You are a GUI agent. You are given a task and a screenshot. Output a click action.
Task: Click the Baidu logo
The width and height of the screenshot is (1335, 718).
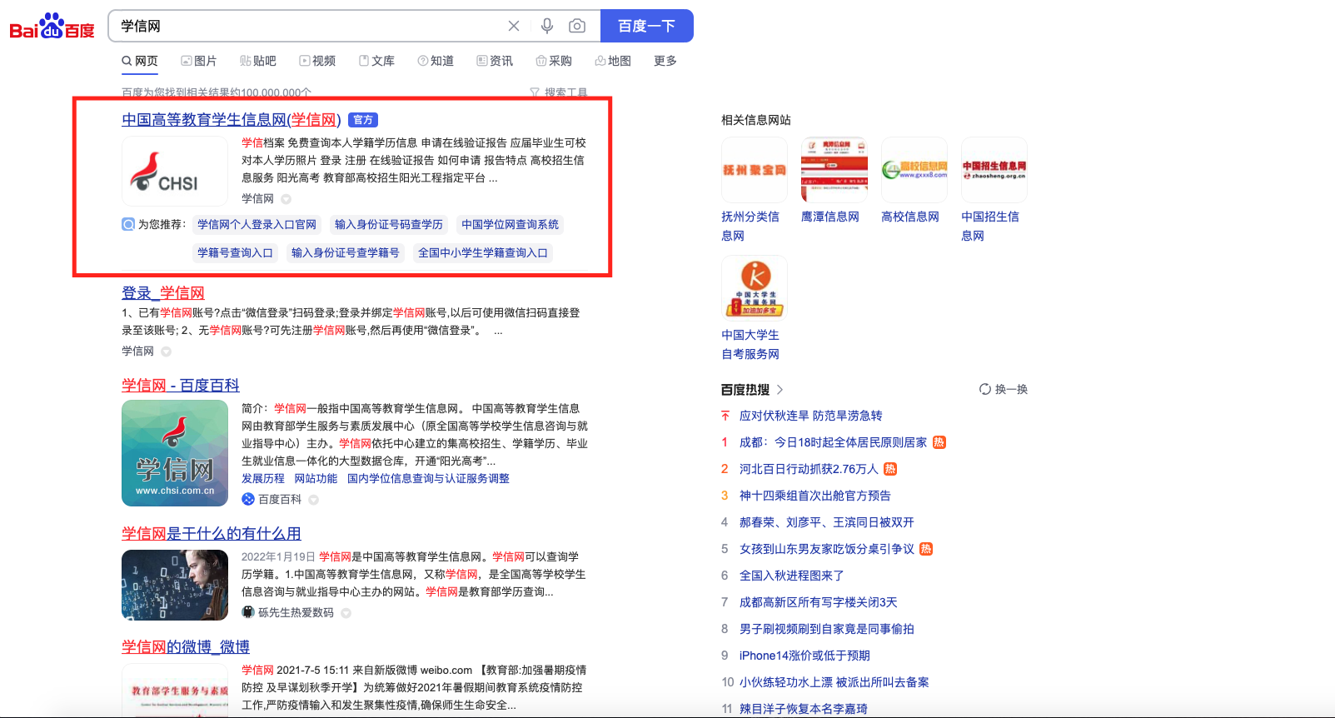click(x=52, y=27)
